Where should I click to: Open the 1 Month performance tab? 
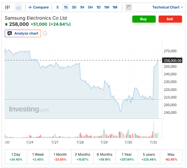(60, 157)
